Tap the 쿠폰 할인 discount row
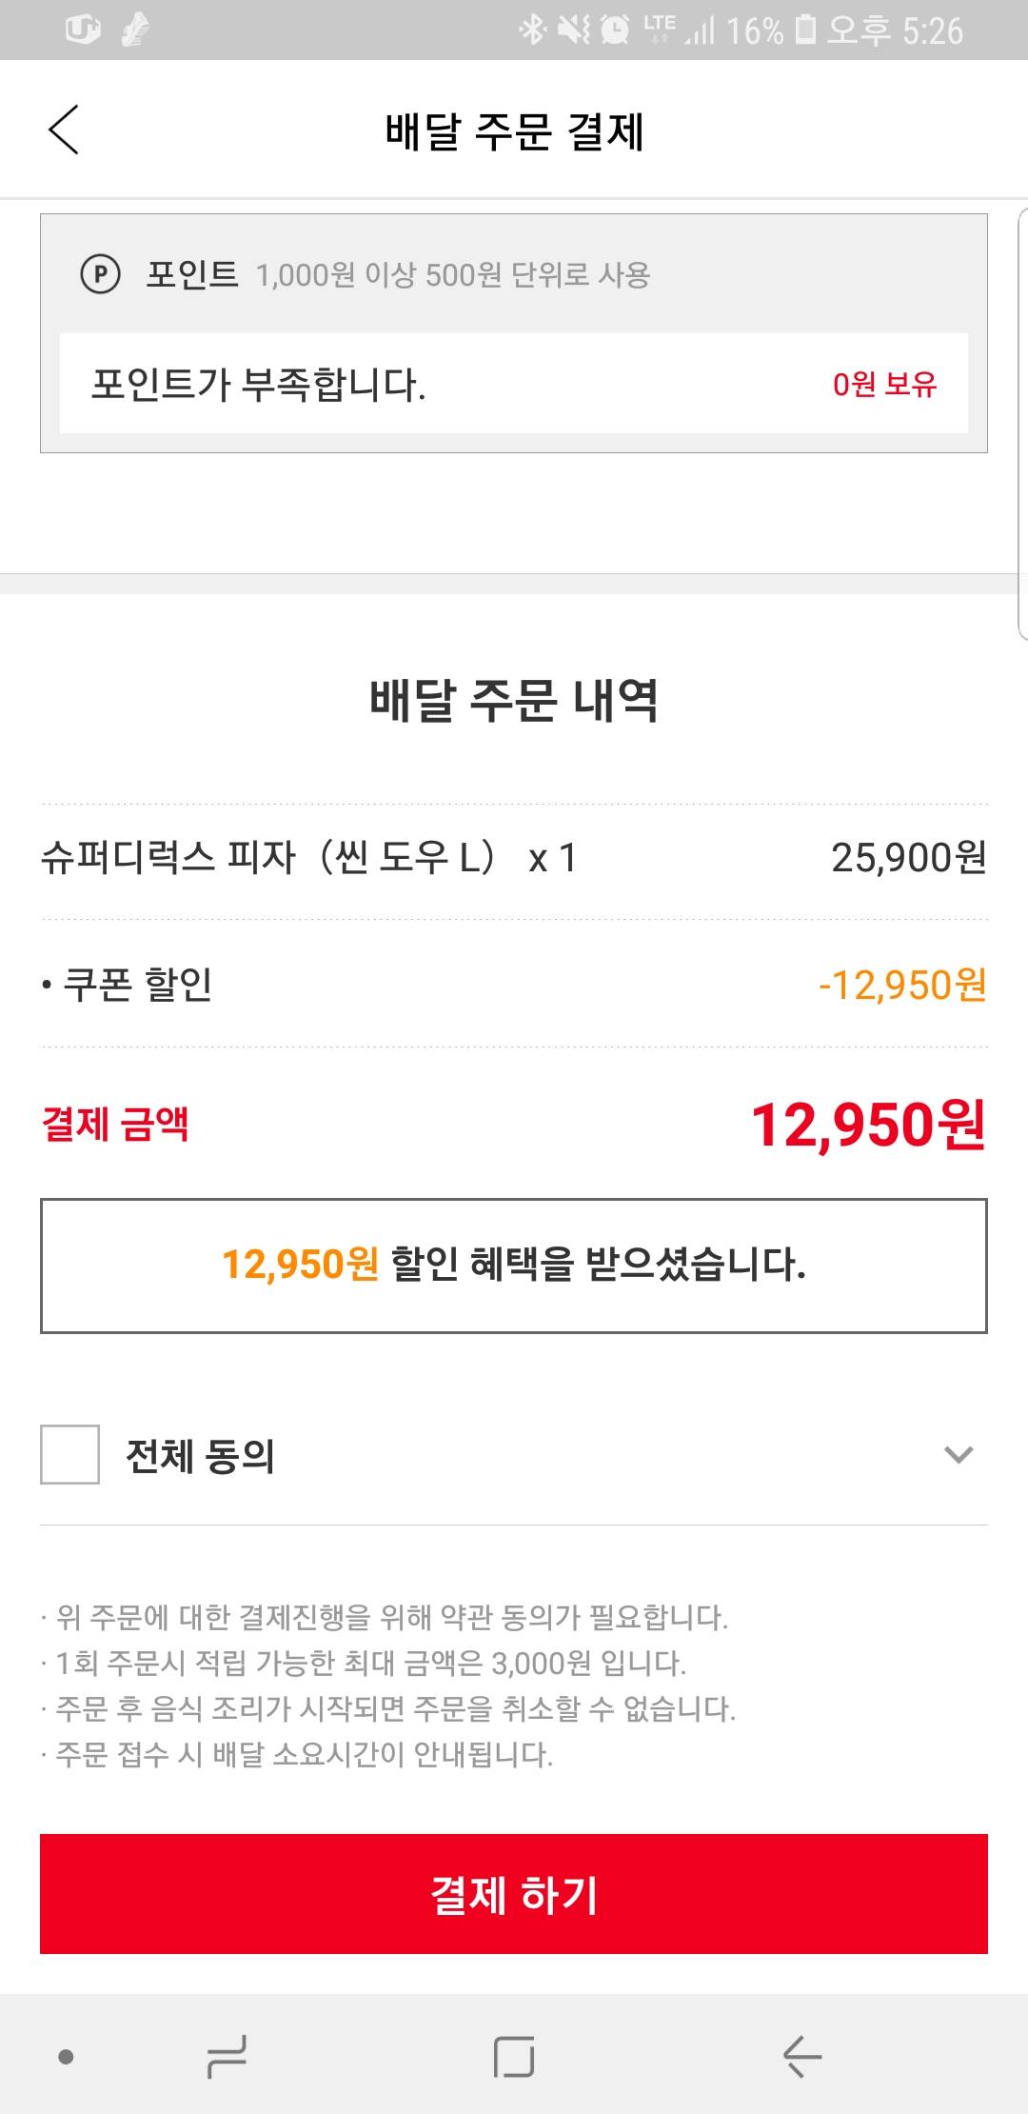 pos(514,985)
